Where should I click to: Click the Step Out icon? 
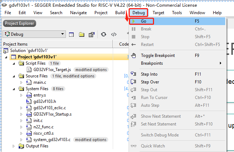coord(134,90)
